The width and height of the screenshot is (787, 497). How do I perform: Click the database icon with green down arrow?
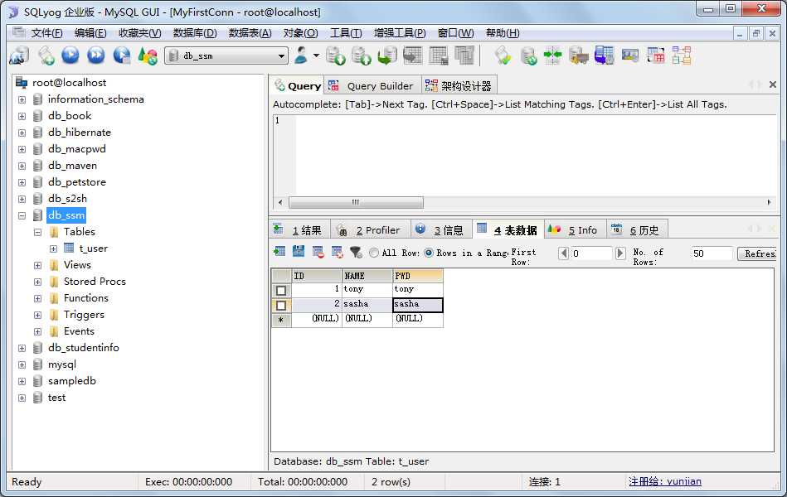point(335,55)
